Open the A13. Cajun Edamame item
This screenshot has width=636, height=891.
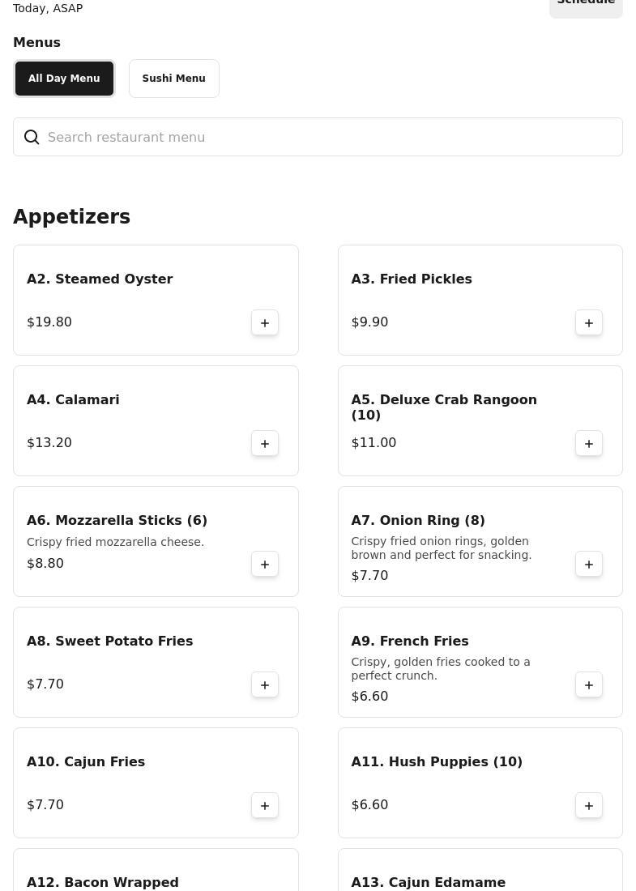coord(428,882)
